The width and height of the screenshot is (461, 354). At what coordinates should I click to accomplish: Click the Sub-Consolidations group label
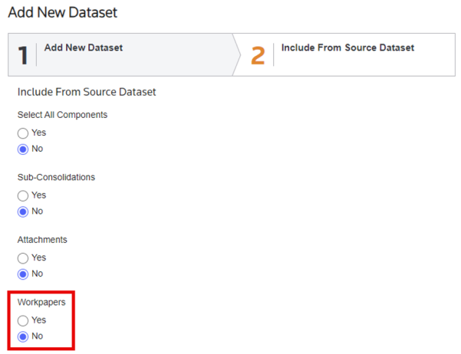coord(56,177)
